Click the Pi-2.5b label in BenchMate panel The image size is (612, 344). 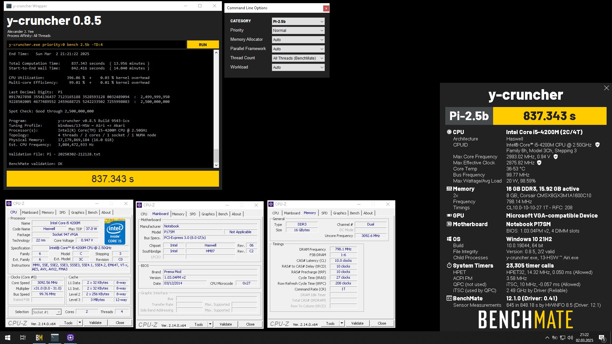pyautogui.click(x=469, y=116)
